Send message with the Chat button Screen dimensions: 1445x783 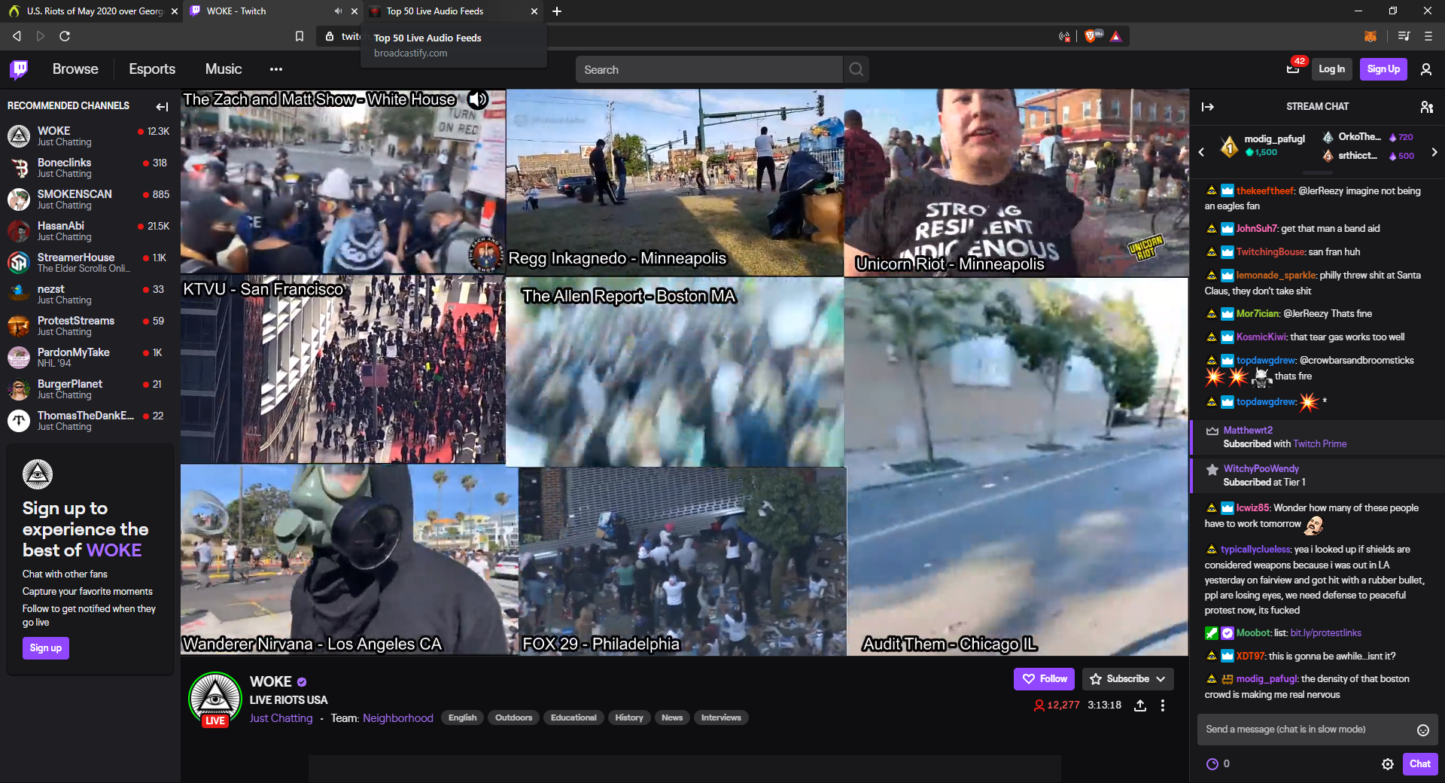[1419, 764]
